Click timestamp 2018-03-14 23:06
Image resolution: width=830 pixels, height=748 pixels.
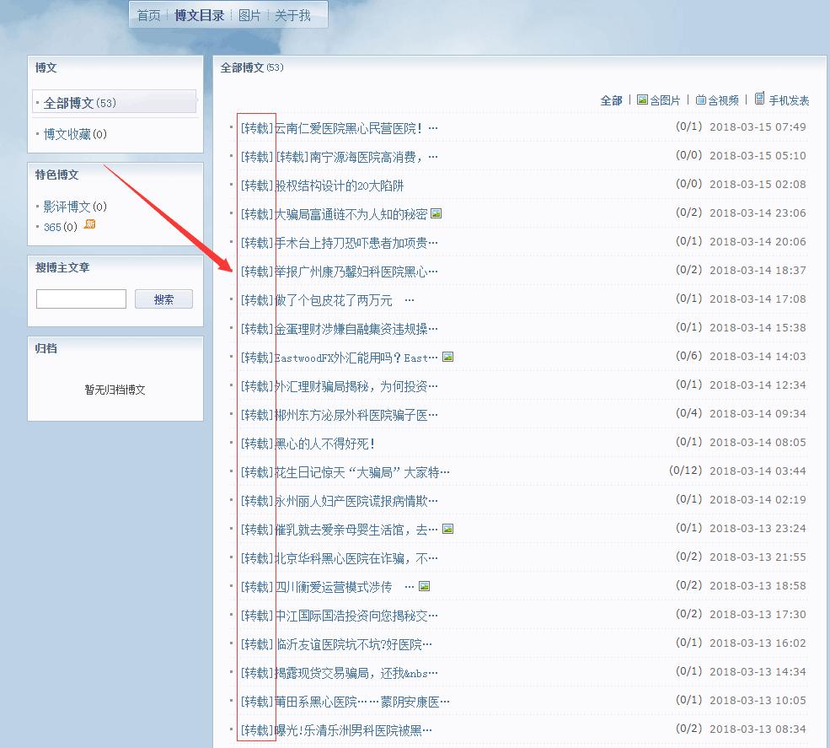758,213
